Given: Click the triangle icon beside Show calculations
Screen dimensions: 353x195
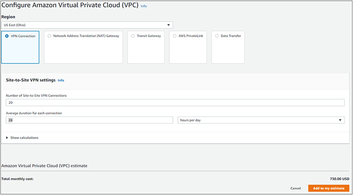Looking at the screenshot, I should coord(7,138).
